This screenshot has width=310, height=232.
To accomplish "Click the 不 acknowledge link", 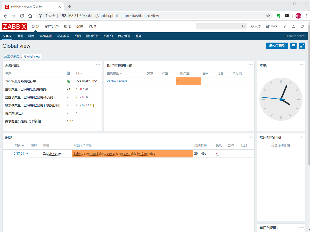I will click(217, 154).
